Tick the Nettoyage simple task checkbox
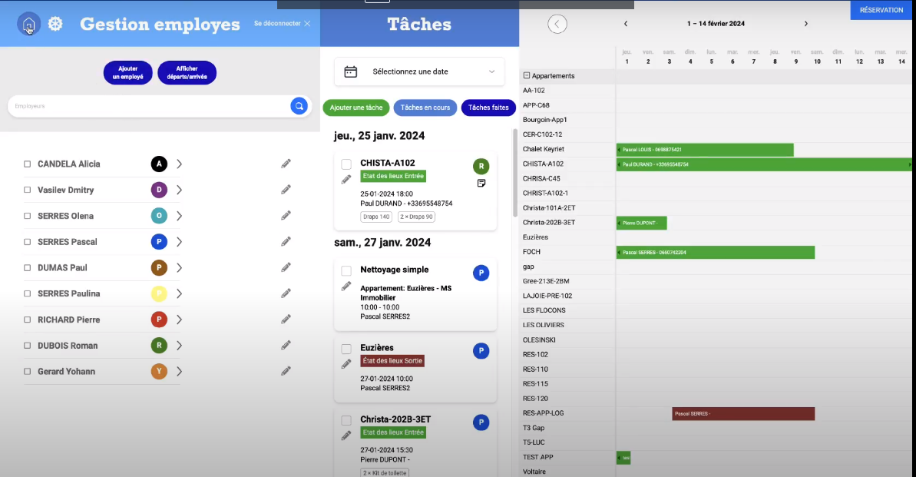Image resolution: width=916 pixels, height=477 pixels. pos(346,270)
